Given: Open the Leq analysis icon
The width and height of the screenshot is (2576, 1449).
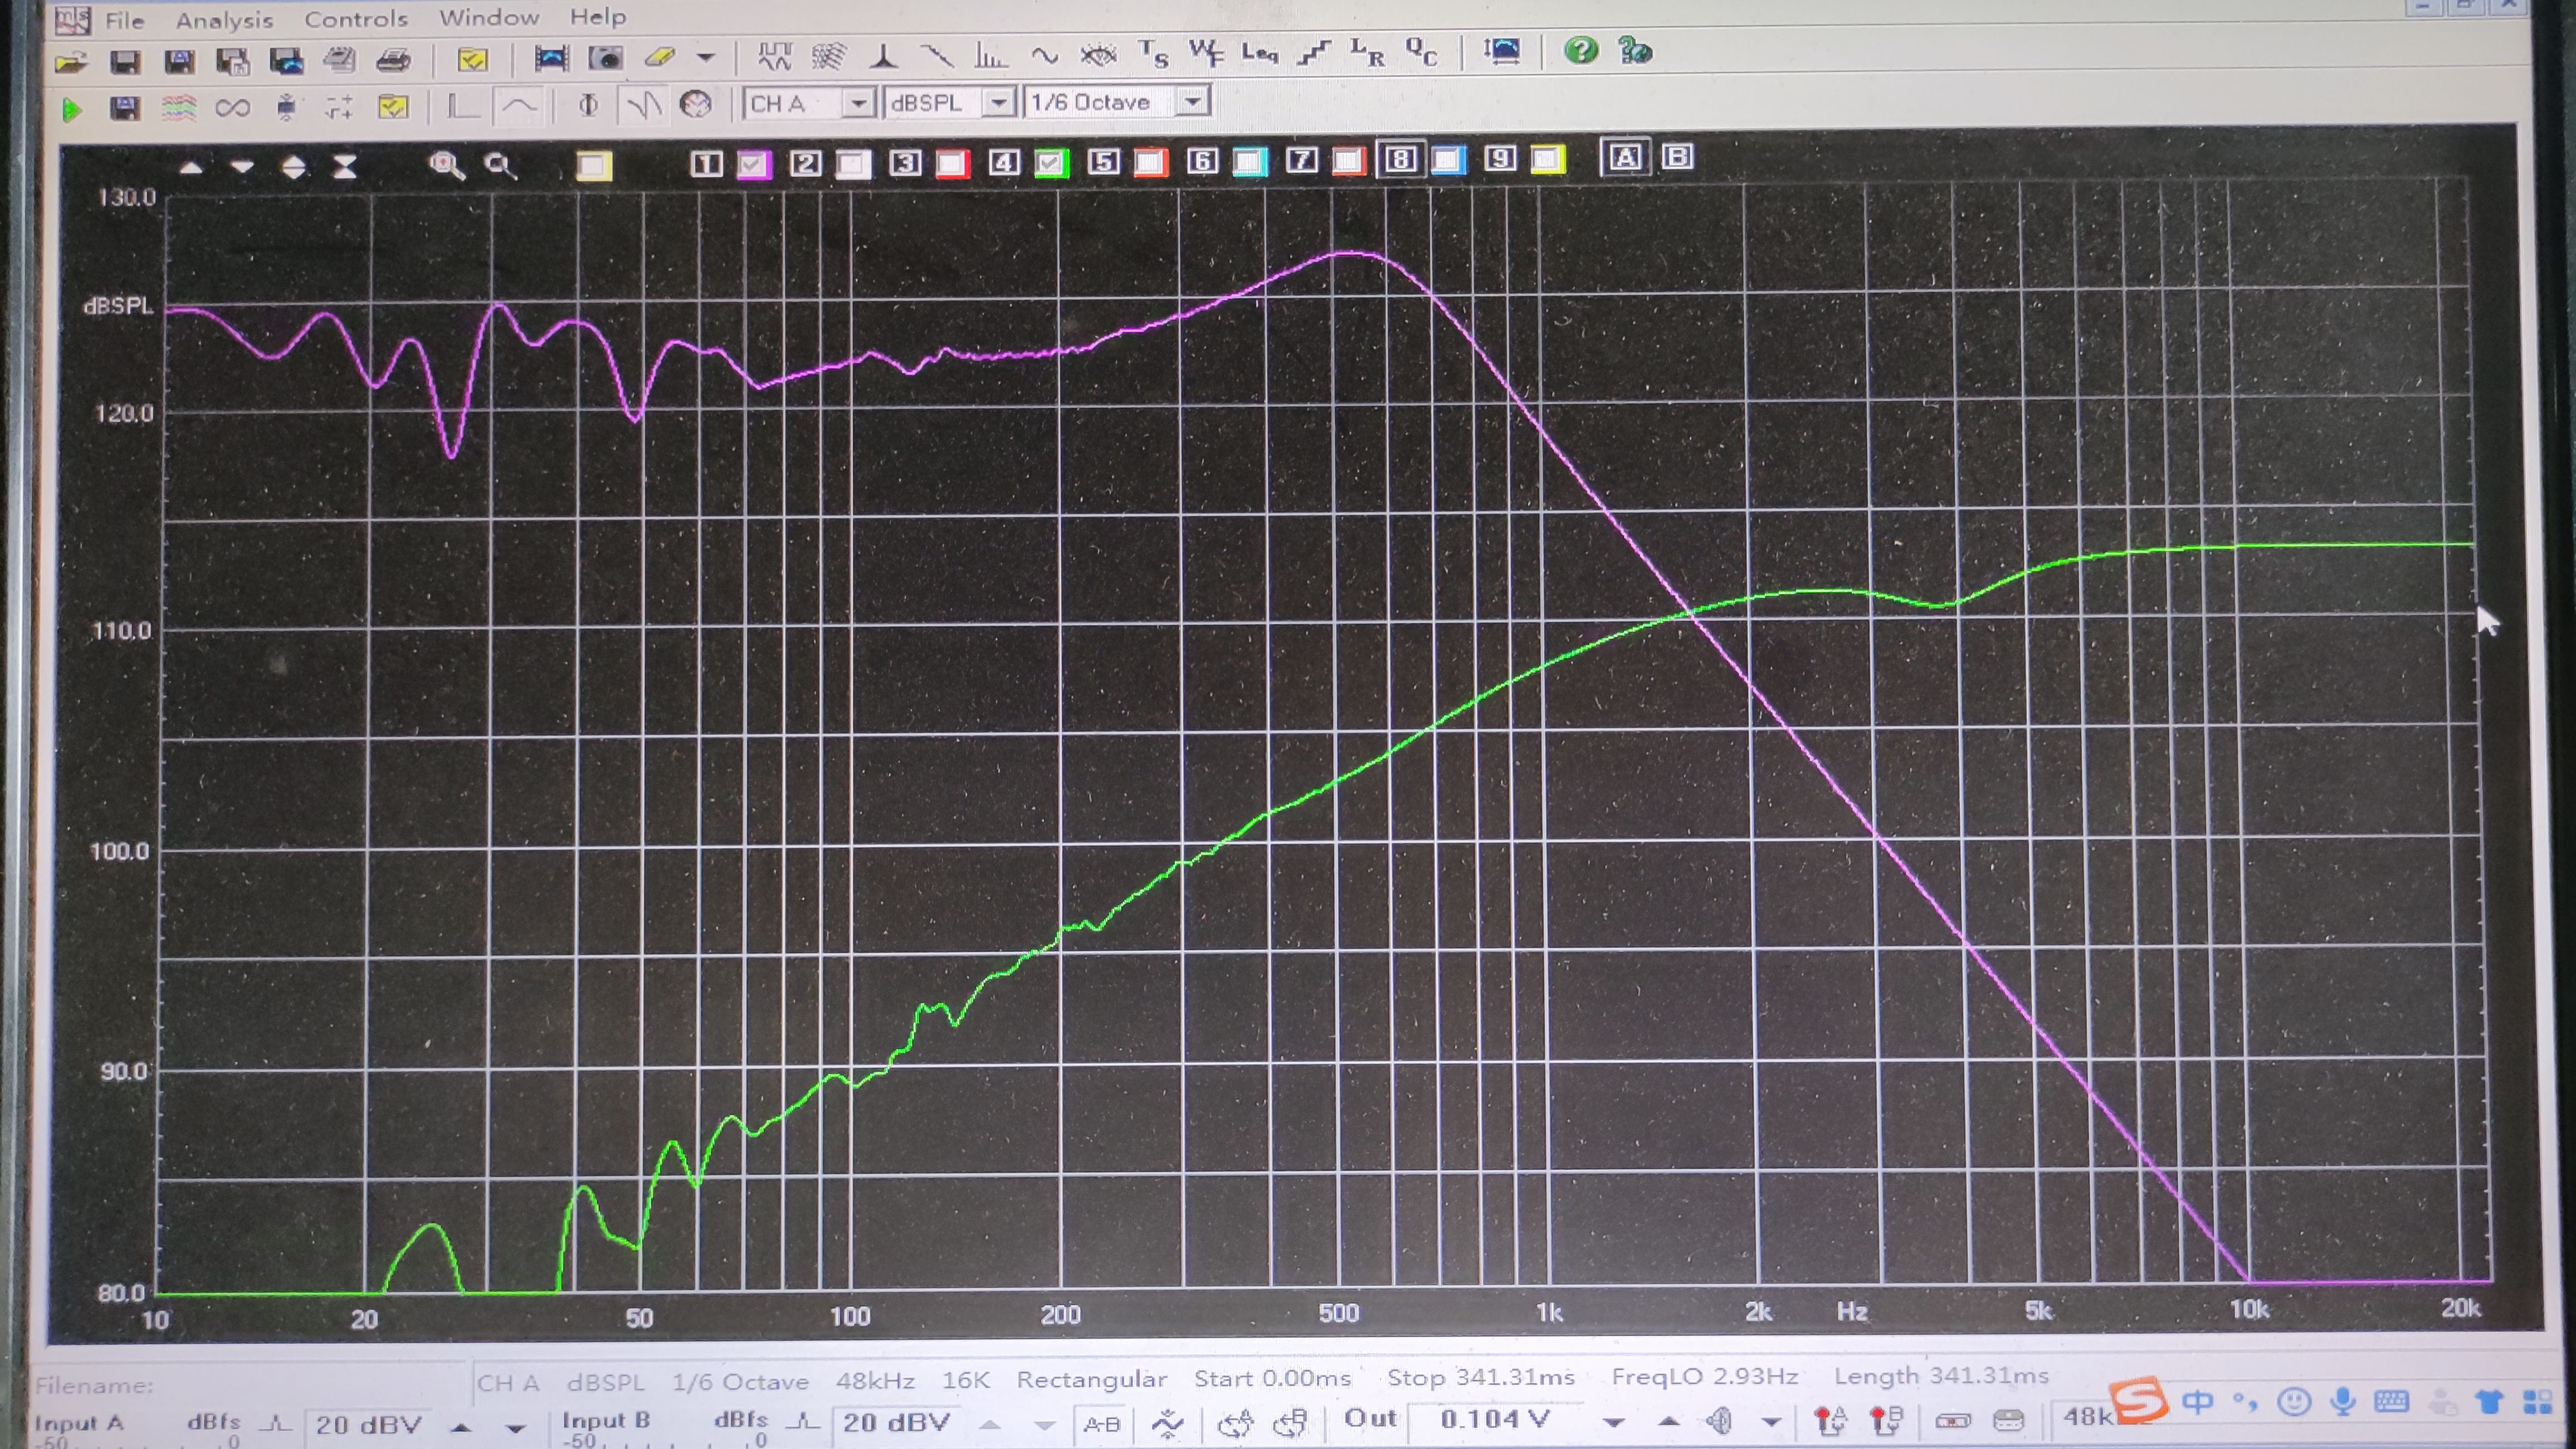Looking at the screenshot, I should (1260, 53).
